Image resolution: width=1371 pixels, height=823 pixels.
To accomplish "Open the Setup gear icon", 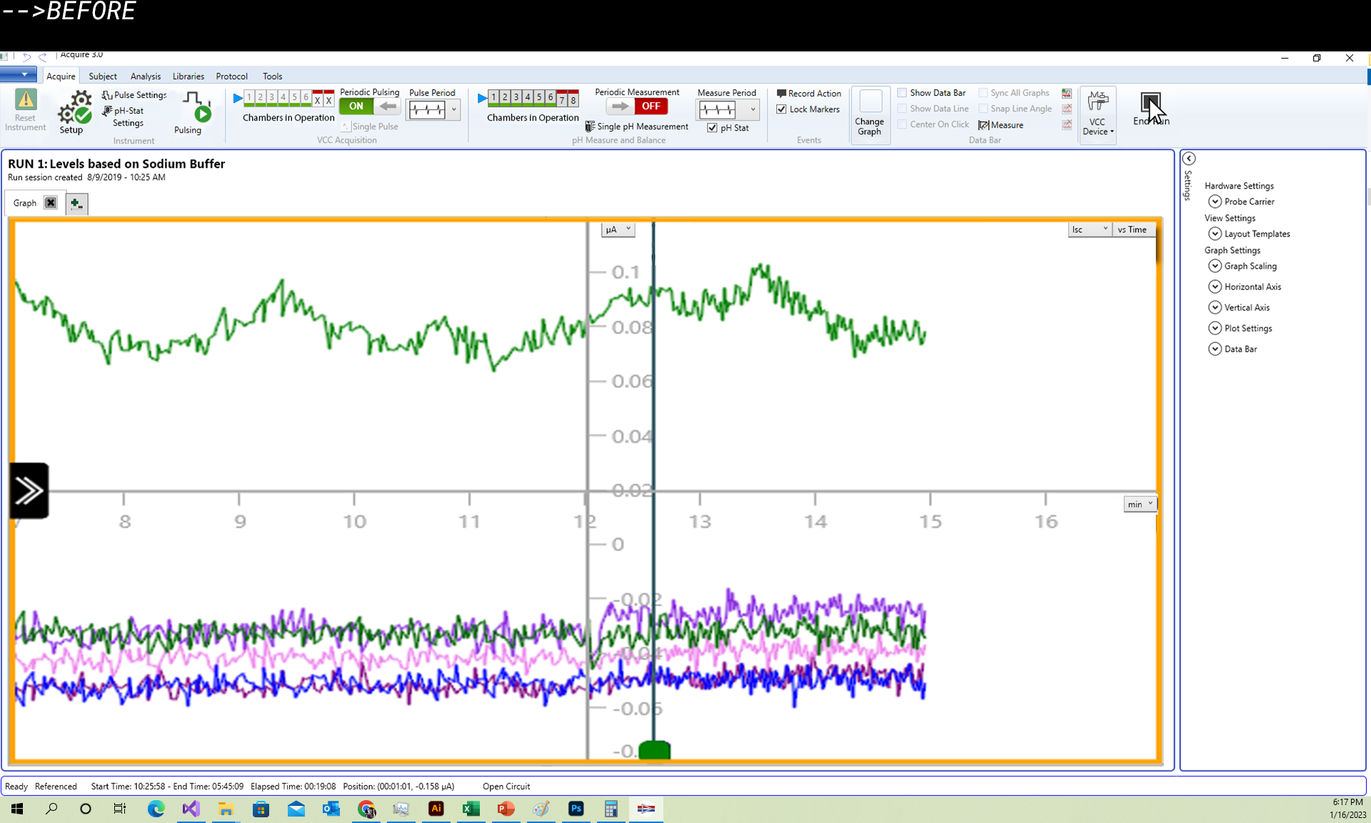I will pyautogui.click(x=74, y=108).
